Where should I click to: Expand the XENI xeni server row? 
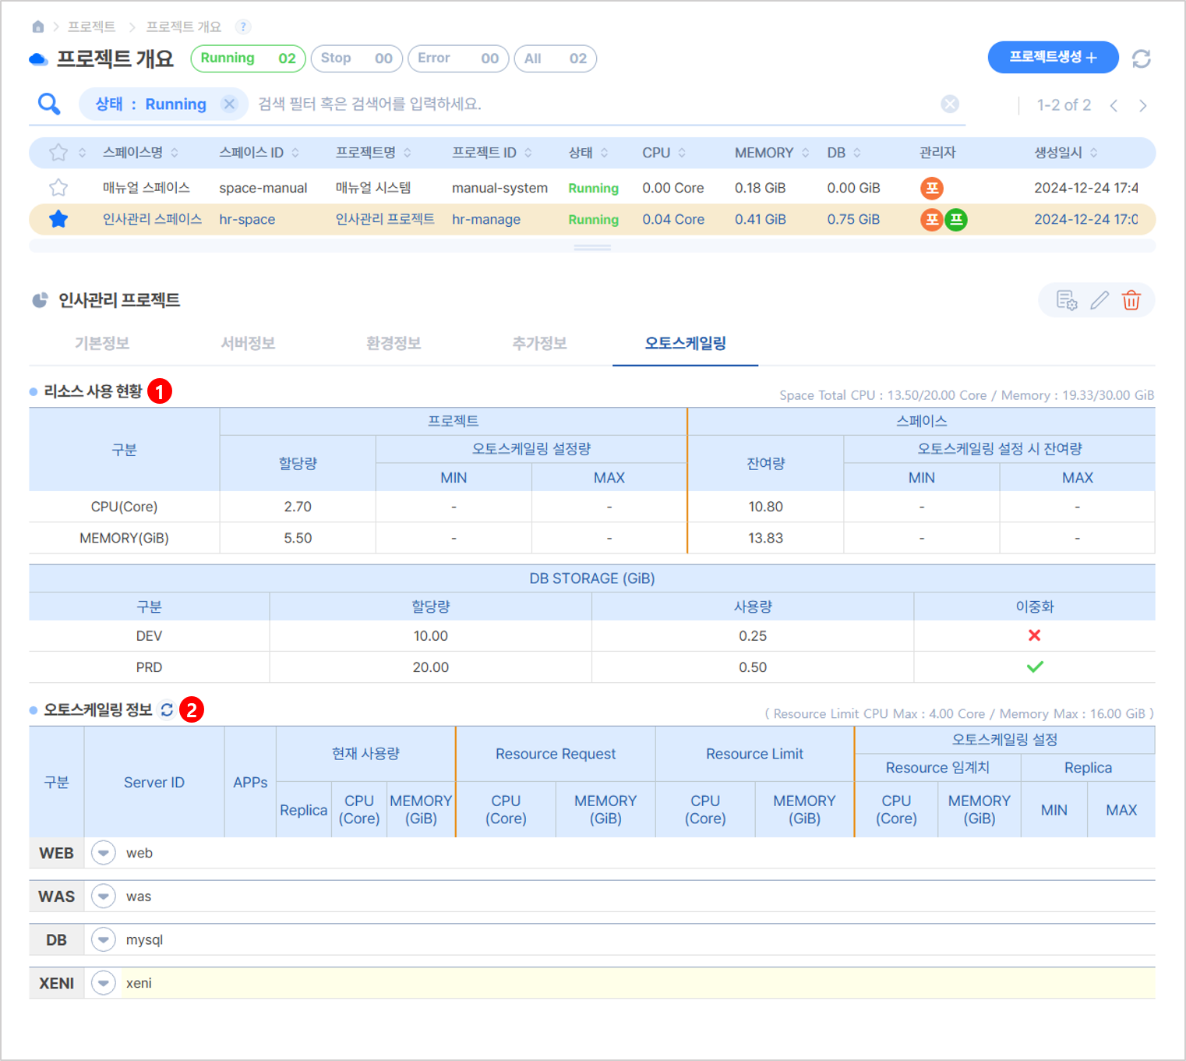pyautogui.click(x=103, y=983)
